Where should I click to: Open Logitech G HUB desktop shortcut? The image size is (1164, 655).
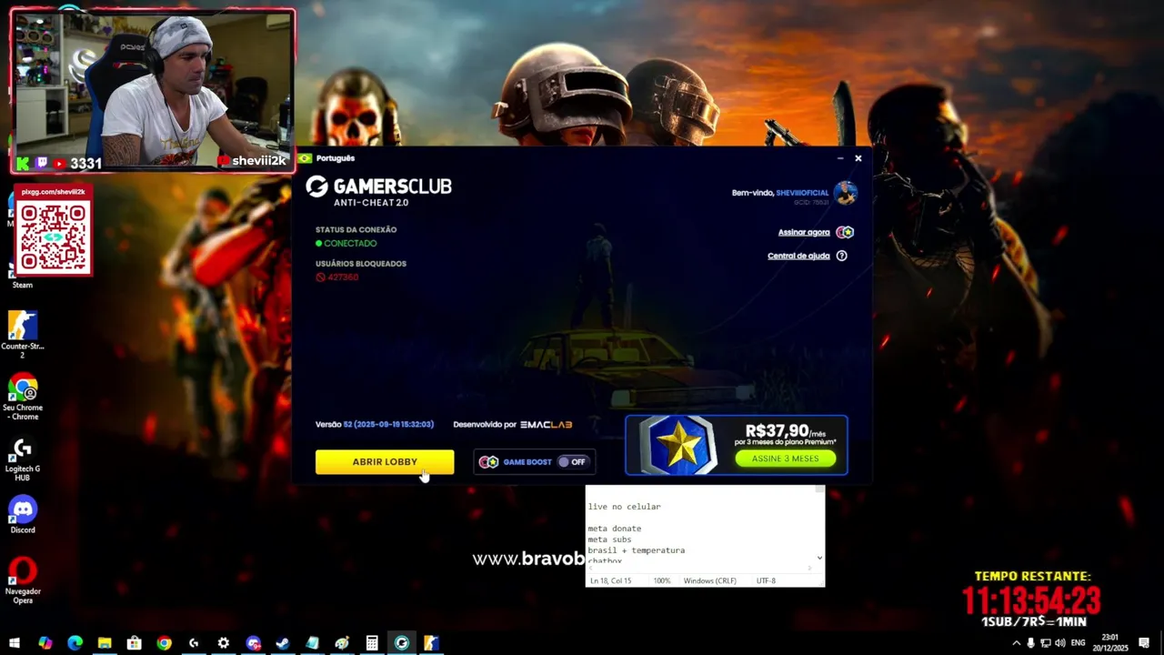pyautogui.click(x=23, y=459)
